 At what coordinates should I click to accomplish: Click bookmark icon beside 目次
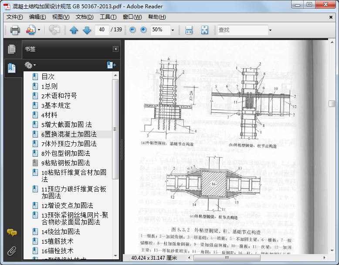35,77
